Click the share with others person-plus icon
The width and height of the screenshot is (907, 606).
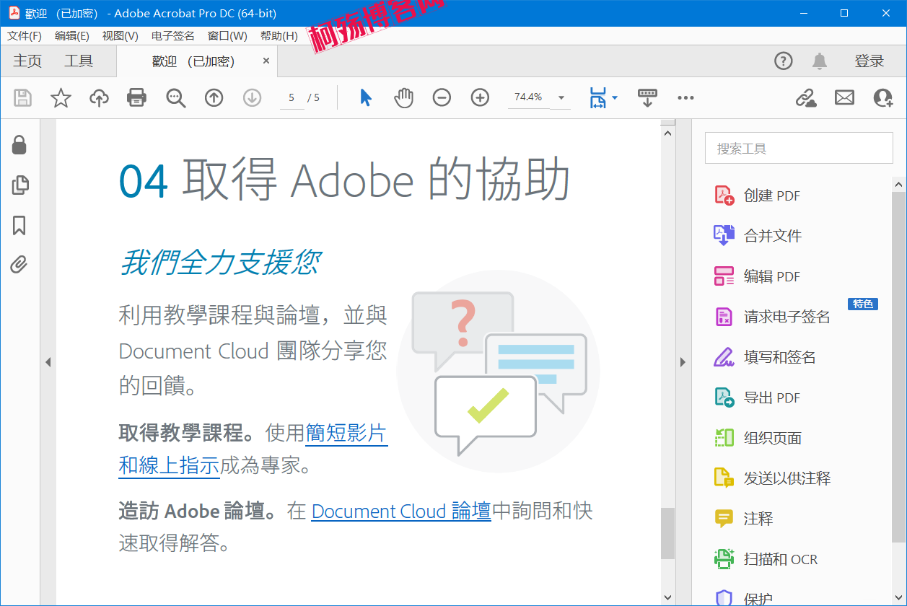pyautogui.click(x=882, y=97)
